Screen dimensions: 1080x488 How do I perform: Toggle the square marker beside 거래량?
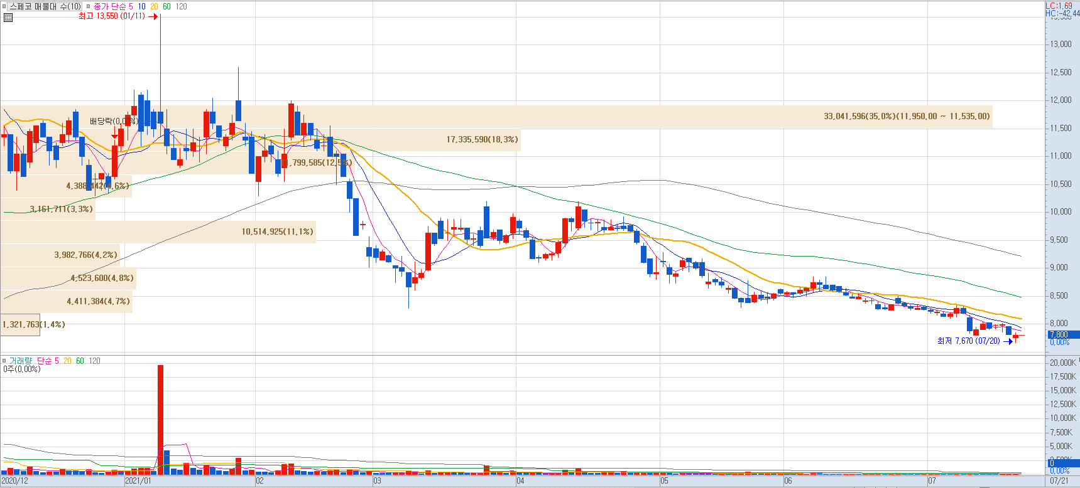pyautogui.click(x=4, y=361)
